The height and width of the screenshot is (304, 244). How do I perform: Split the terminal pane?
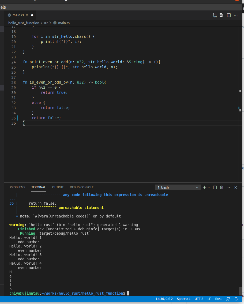point(215,187)
